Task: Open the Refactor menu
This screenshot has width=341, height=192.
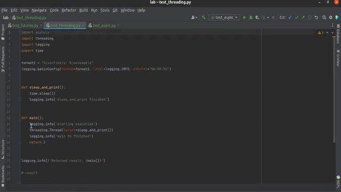Action: [69, 10]
